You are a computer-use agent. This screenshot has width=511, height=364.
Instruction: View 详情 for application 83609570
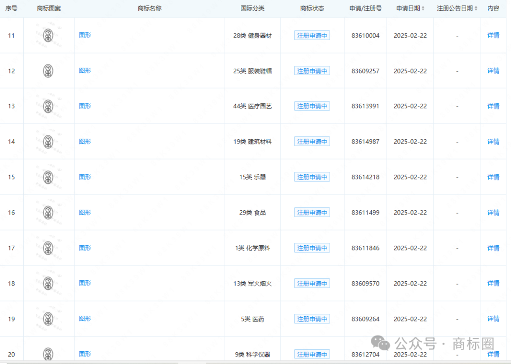click(x=493, y=283)
